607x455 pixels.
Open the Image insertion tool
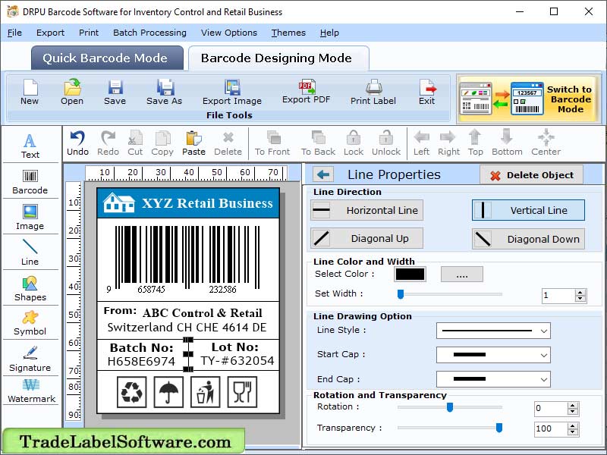(30, 218)
